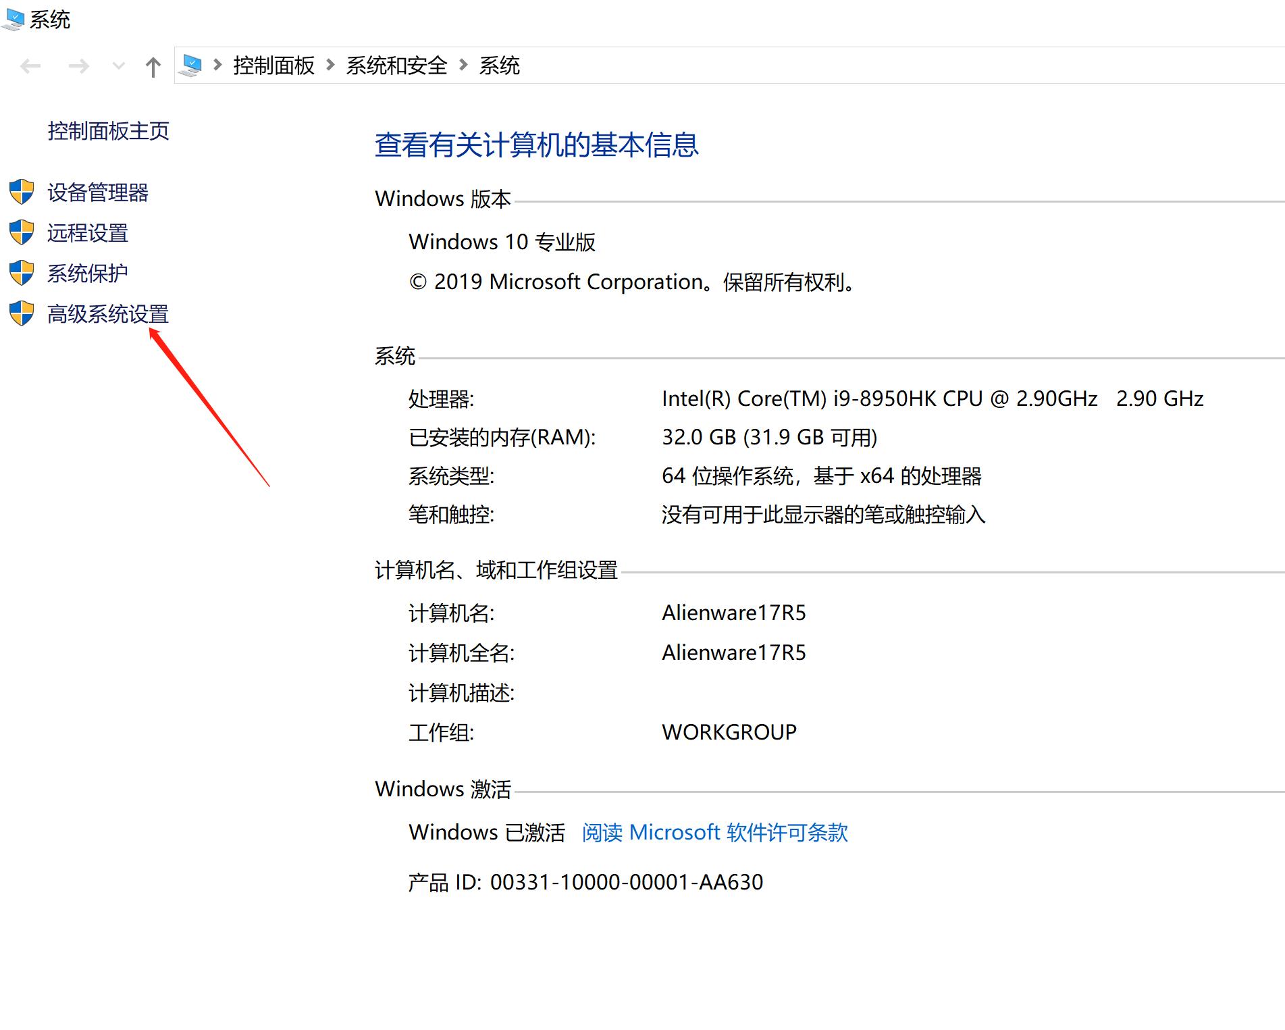This screenshot has height=1030, width=1285.
Task: Expand the chevron before 控制面板
Action: [x=217, y=65]
